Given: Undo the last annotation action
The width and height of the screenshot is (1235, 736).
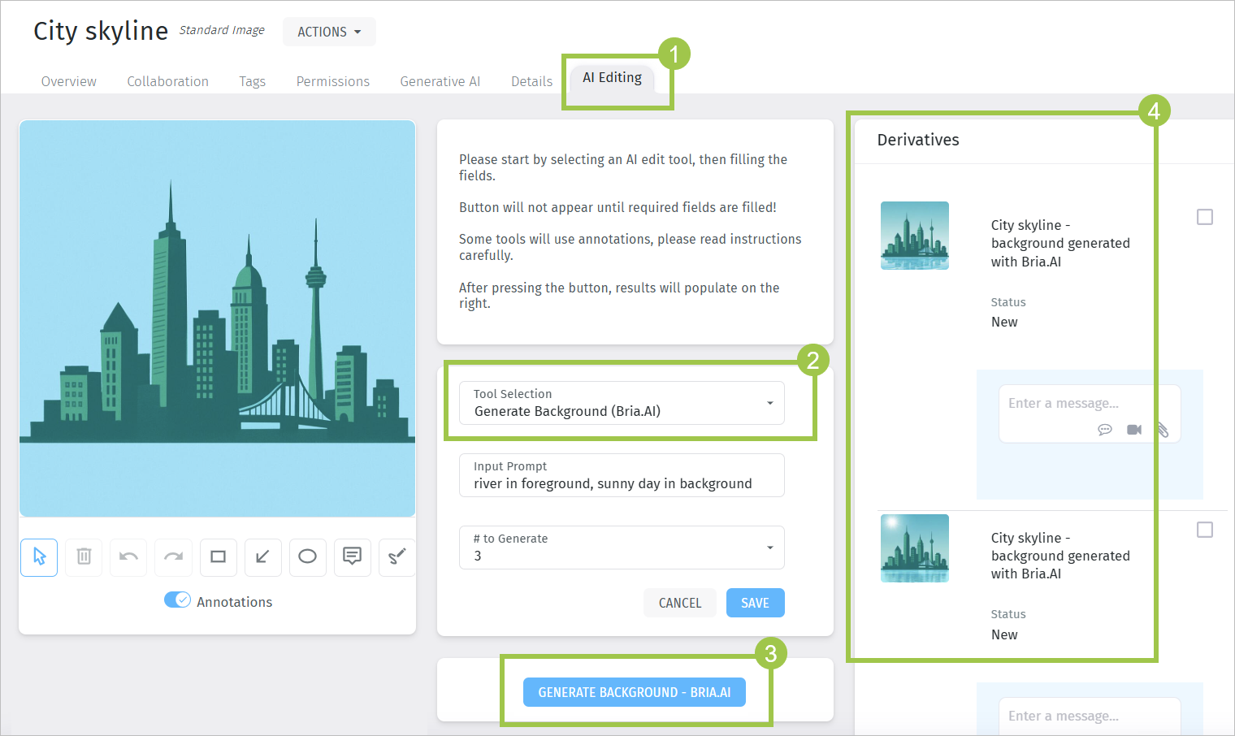Looking at the screenshot, I should pos(128,557).
